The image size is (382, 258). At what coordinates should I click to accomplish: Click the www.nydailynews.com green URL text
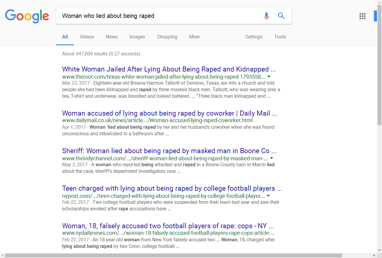point(168,233)
